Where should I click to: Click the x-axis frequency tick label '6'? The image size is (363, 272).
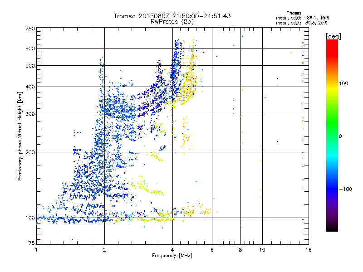tap(212, 250)
